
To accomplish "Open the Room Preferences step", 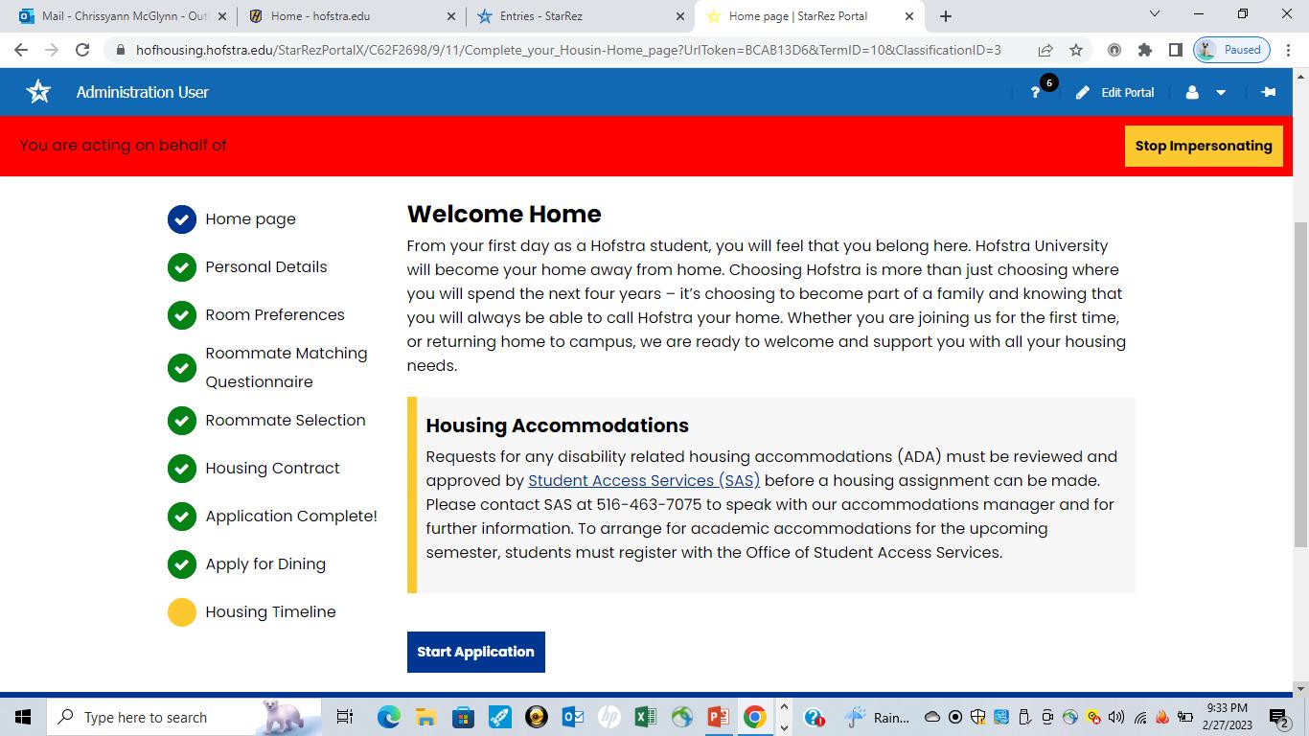I will click(256, 315).
